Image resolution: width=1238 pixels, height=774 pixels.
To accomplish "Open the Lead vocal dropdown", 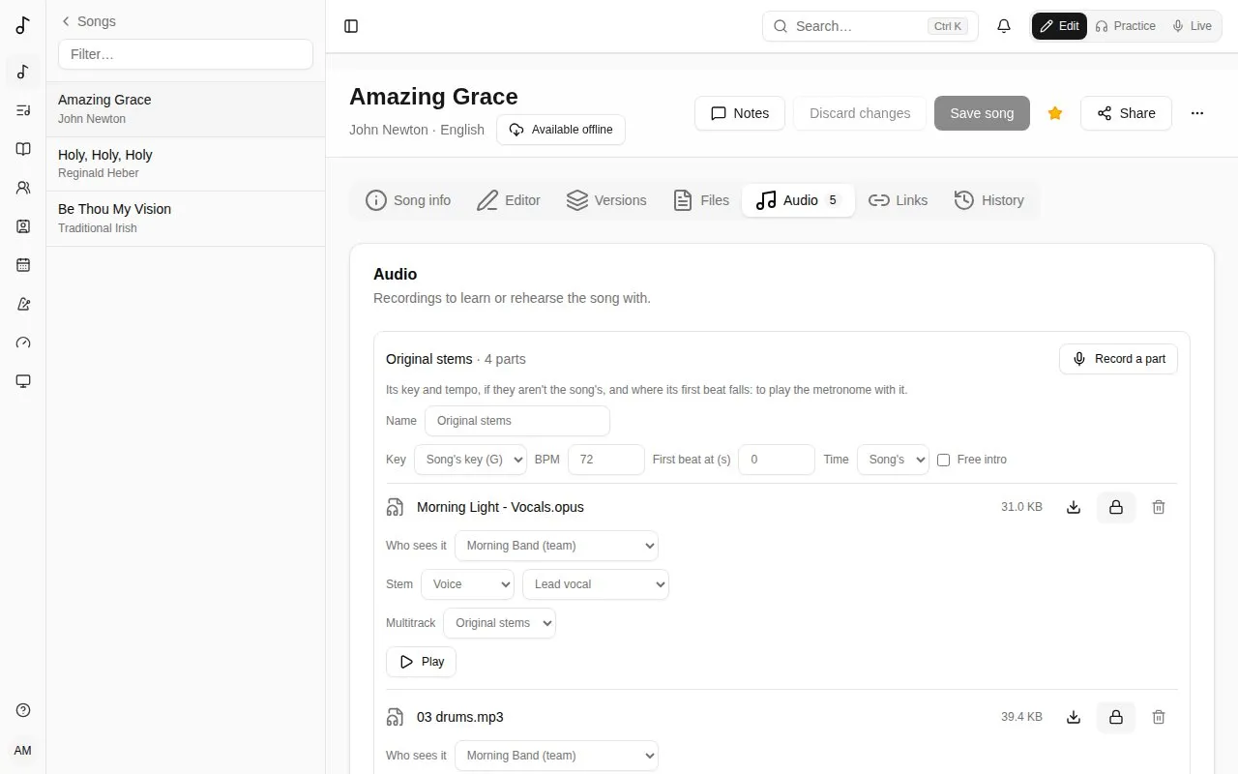I will pyautogui.click(x=595, y=584).
